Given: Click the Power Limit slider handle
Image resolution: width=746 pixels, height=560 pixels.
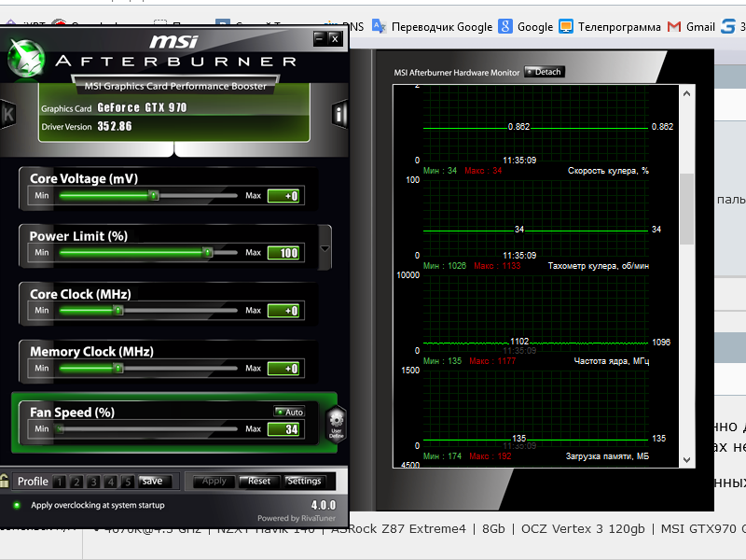Looking at the screenshot, I should (207, 252).
